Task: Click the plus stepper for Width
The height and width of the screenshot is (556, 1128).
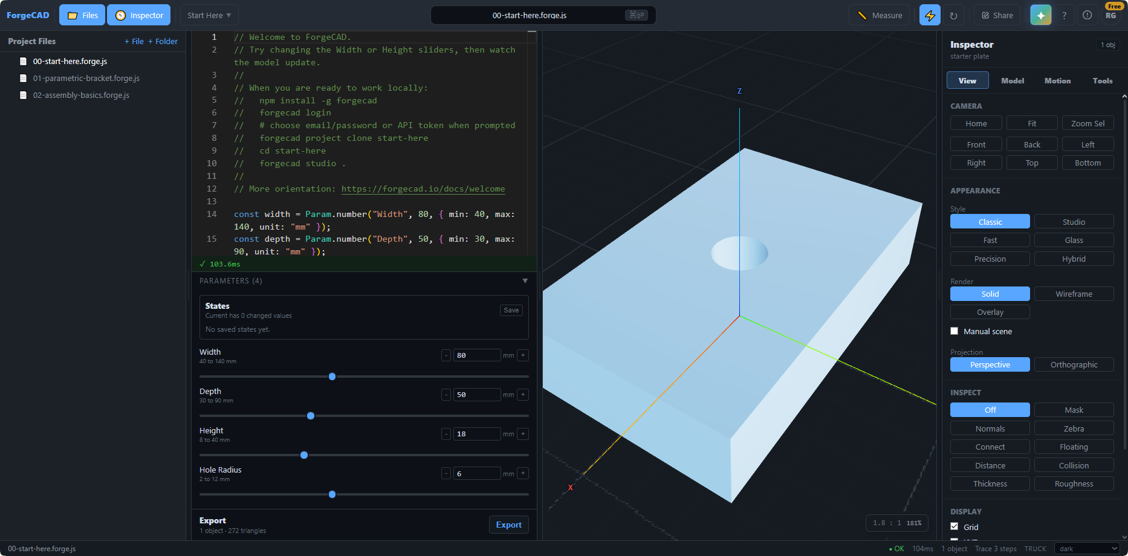Action: [523, 355]
